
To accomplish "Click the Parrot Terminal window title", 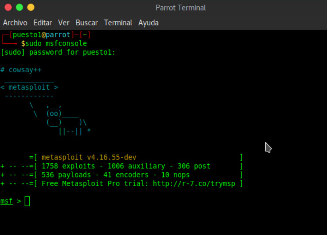I will click(x=181, y=8).
